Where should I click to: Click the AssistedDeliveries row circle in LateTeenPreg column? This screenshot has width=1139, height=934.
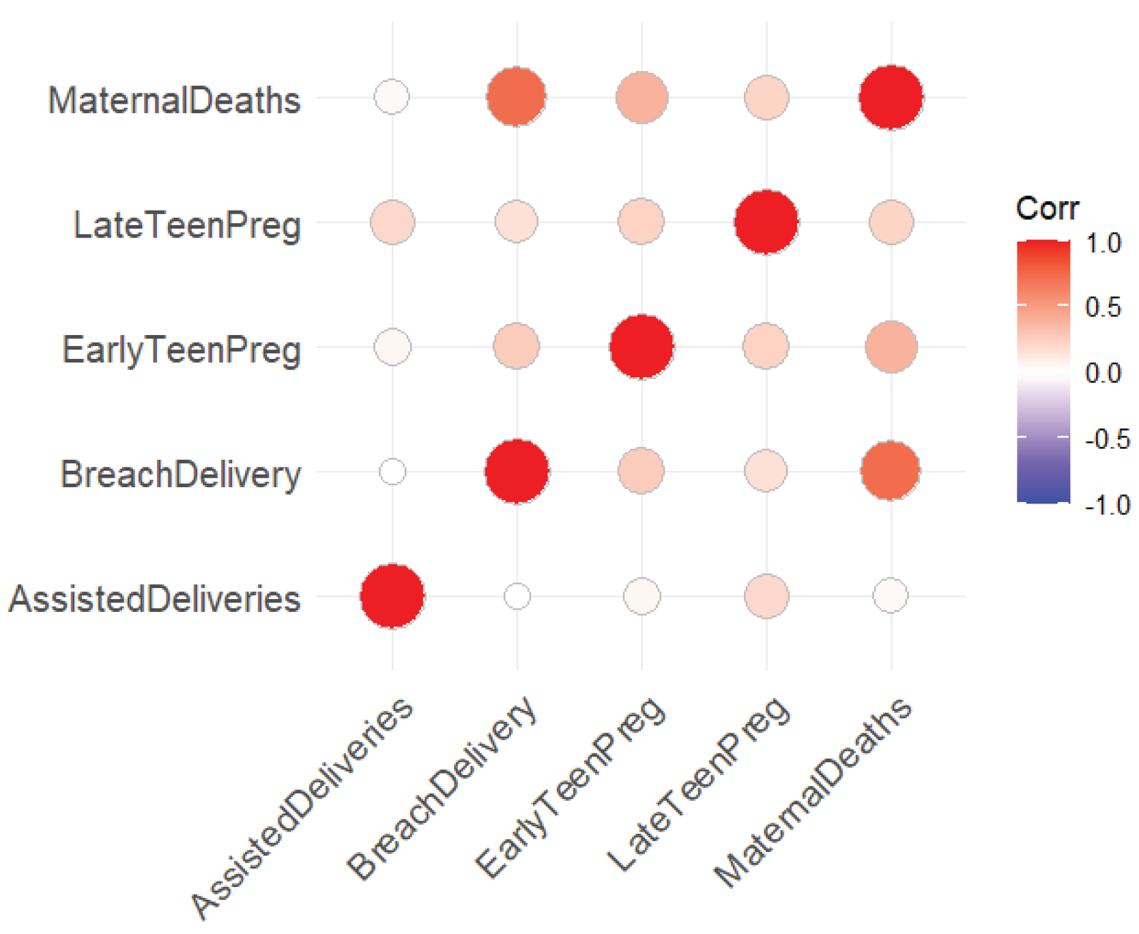point(766,596)
